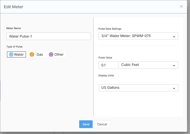Open the Pulse Data Settings dropdown
The image size is (190, 134).
pyautogui.click(x=138, y=36)
